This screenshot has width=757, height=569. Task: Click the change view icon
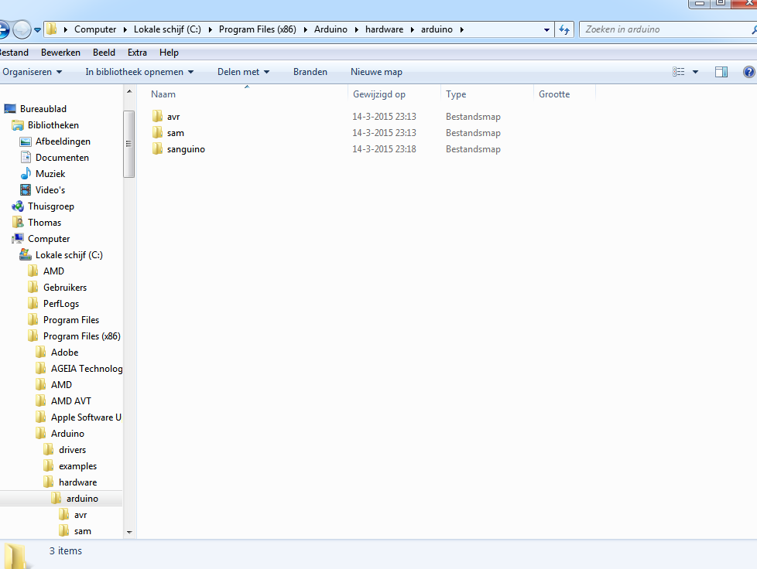point(679,72)
